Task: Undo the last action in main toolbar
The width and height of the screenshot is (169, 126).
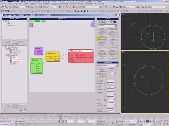Action: click(2, 7)
